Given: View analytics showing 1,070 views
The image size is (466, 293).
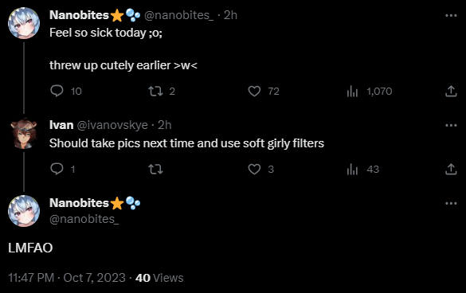Looking at the screenshot, I should (369, 91).
